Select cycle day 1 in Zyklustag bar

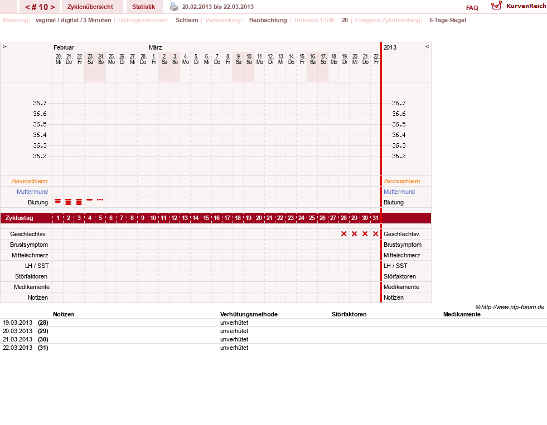tap(58, 218)
